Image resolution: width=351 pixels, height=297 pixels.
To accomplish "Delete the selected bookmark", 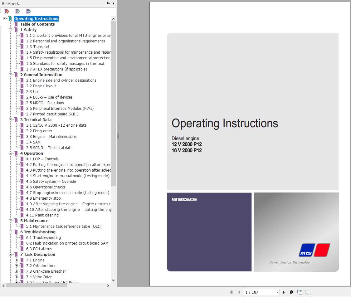I will (6, 11).
